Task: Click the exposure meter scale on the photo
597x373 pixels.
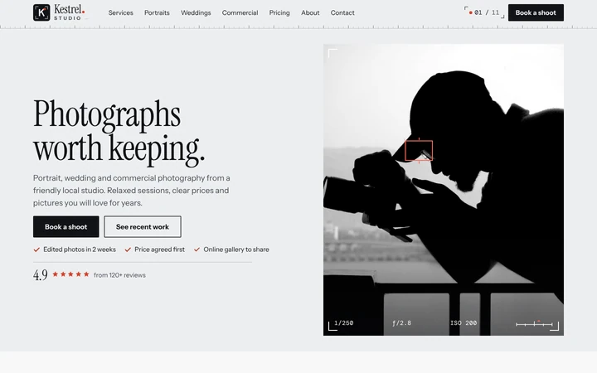Action: [x=534, y=324]
